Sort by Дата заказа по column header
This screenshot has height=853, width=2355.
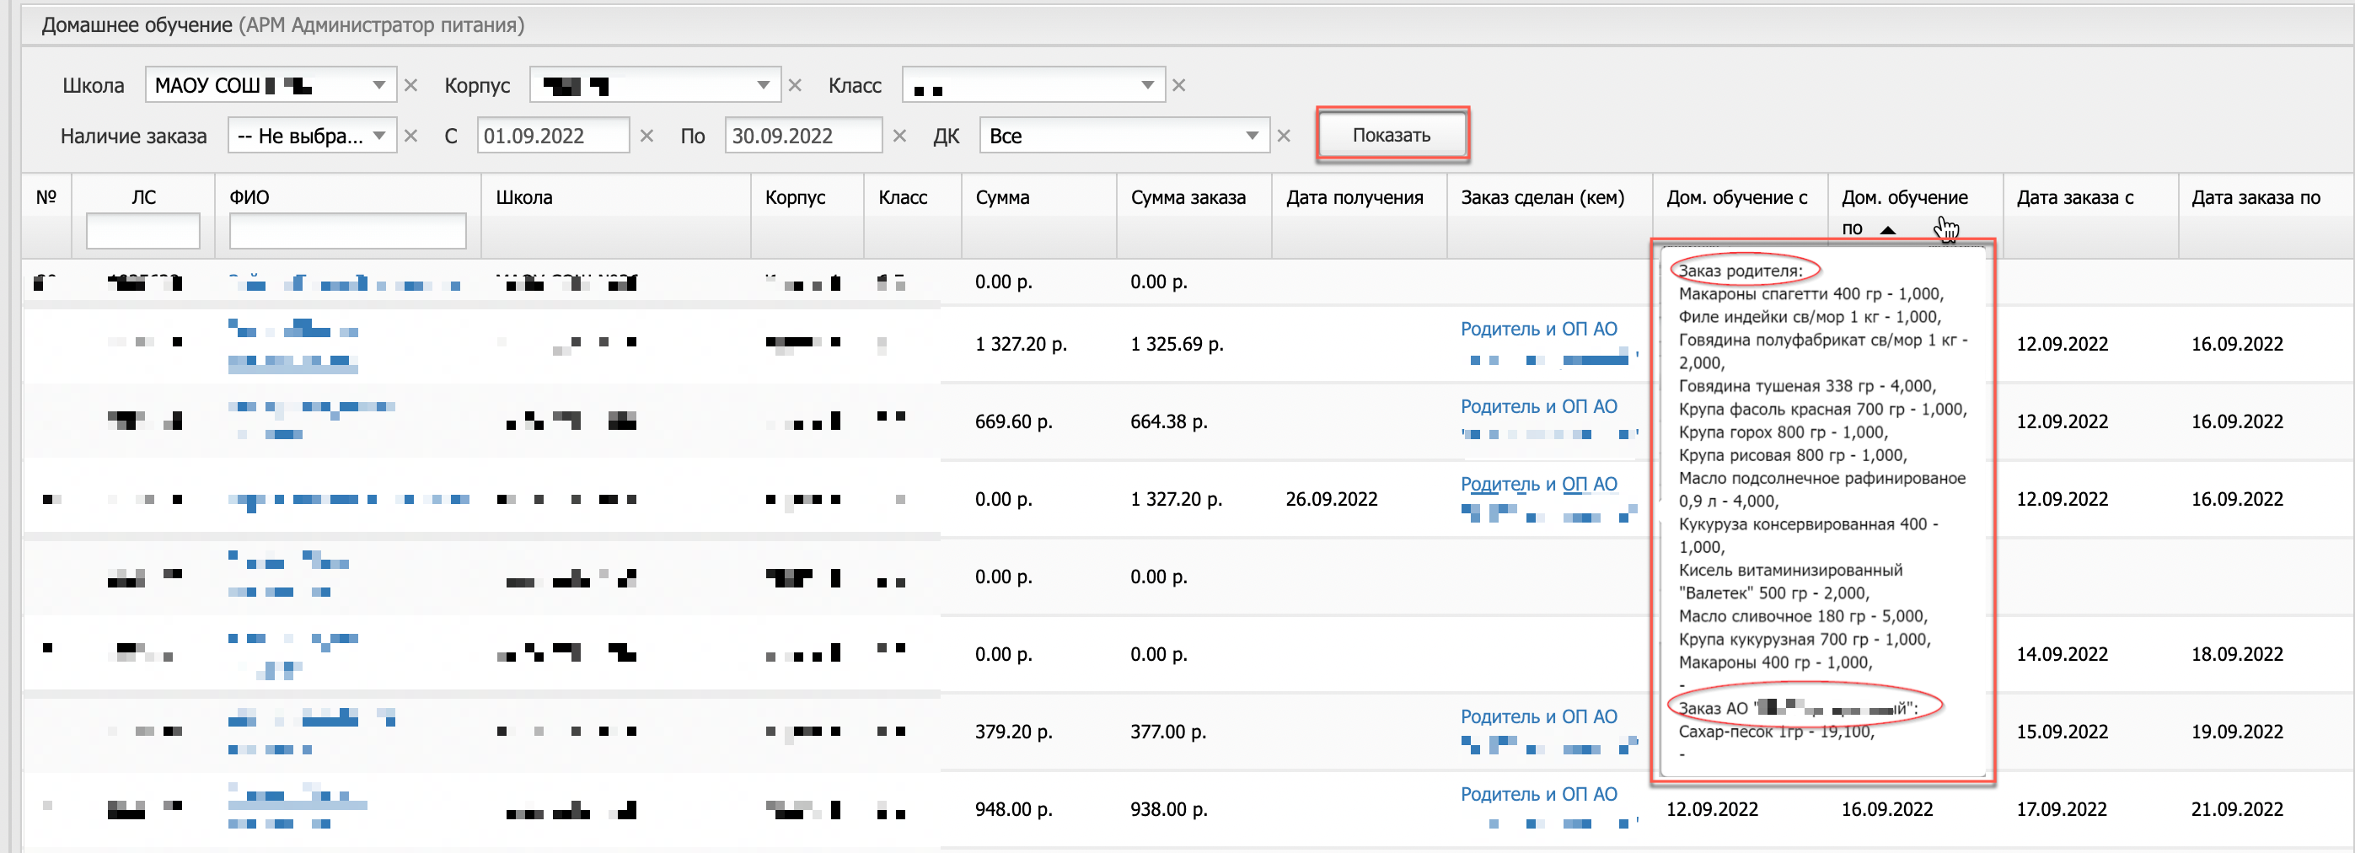2256,197
